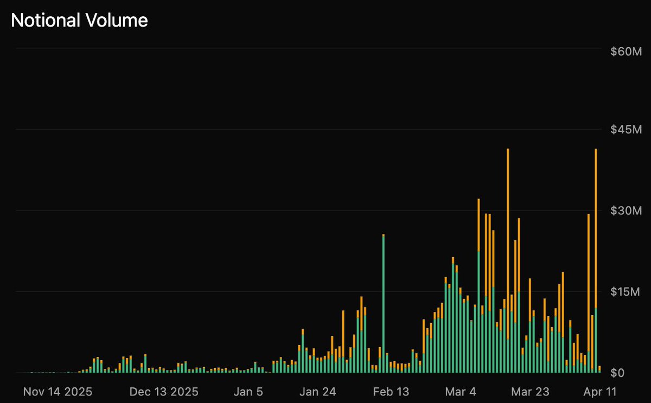
Task: Select the $60M y-axis label
Action: (x=626, y=52)
